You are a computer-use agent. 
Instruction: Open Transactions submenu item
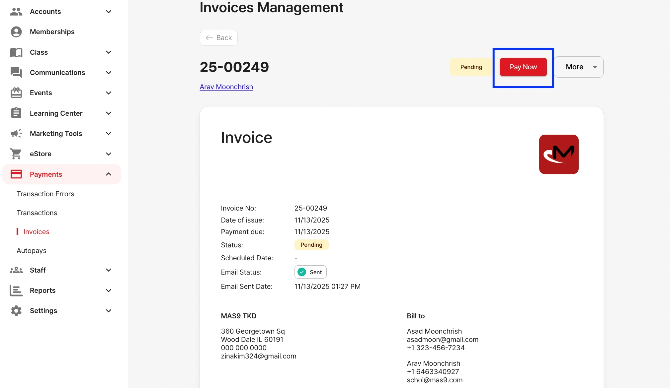[37, 213]
